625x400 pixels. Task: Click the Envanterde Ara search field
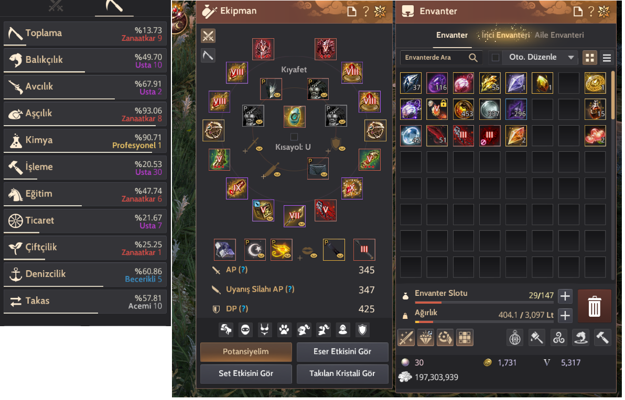(435, 58)
